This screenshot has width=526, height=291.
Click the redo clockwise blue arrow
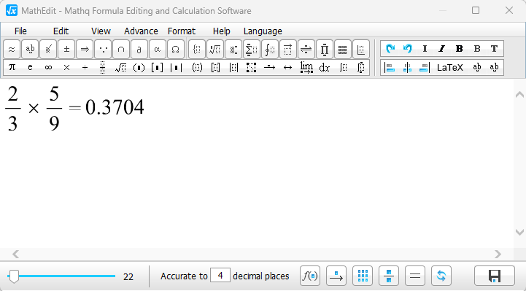[390, 49]
